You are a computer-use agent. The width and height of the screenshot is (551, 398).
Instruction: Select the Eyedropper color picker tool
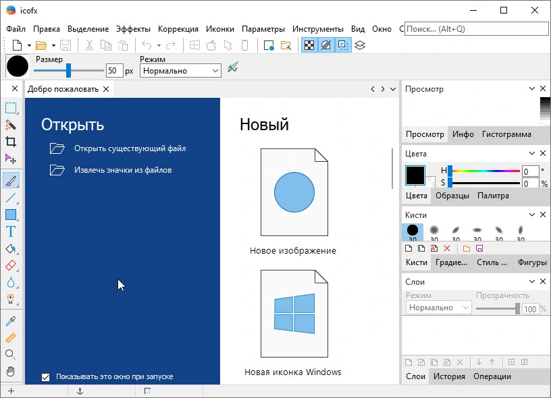pos(11,321)
